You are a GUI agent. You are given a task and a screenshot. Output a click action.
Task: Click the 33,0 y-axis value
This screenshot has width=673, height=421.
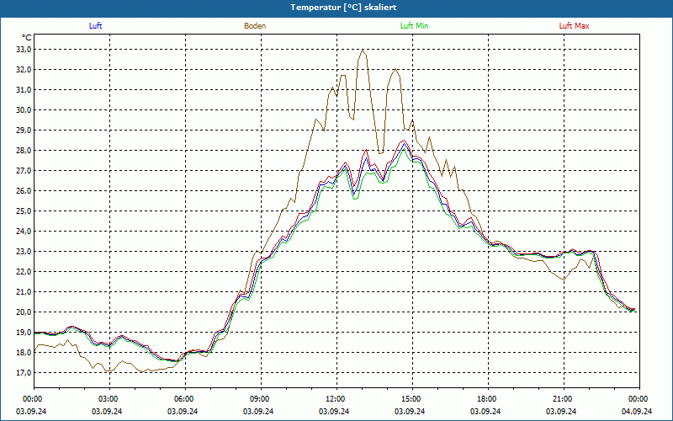tap(24, 50)
